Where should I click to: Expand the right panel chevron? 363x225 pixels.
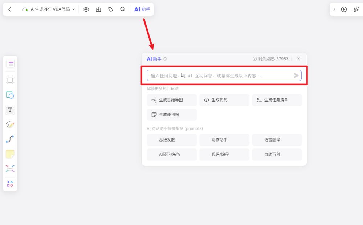point(334,9)
